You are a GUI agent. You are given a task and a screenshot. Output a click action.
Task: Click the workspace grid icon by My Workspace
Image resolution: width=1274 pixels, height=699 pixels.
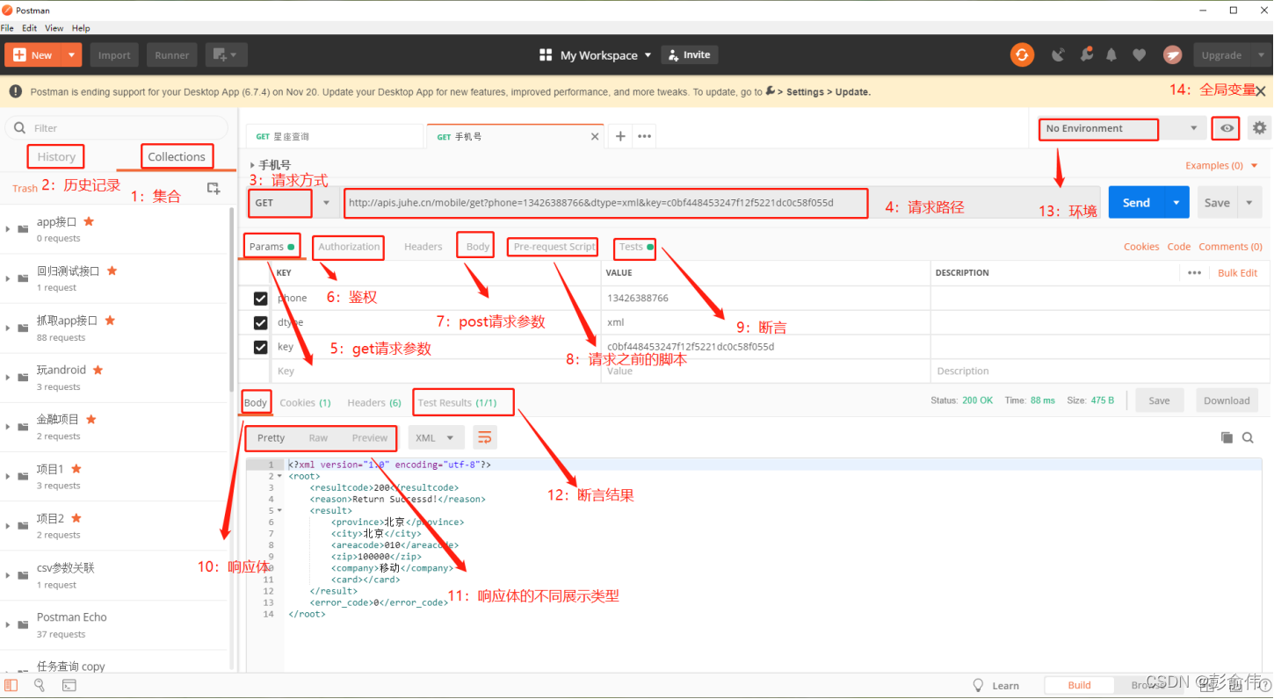coord(546,54)
